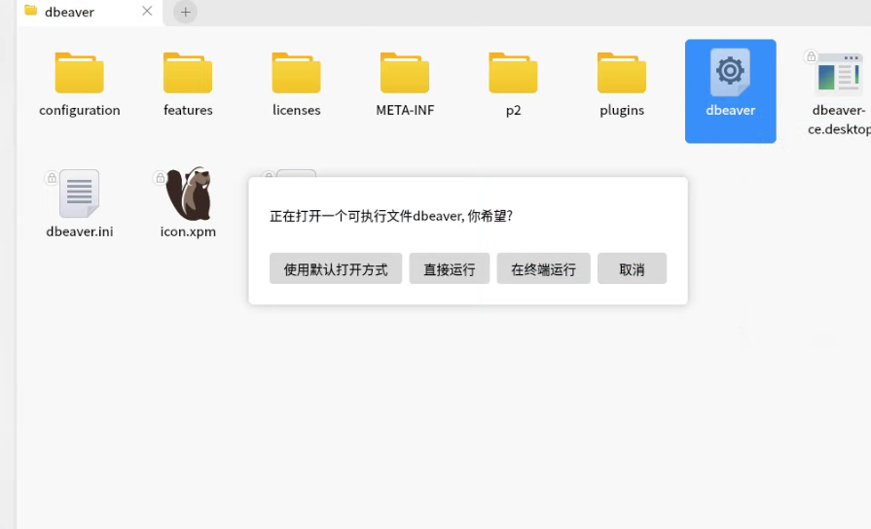Click the META-INF folder label
This screenshot has height=529, width=871.
pos(405,110)
